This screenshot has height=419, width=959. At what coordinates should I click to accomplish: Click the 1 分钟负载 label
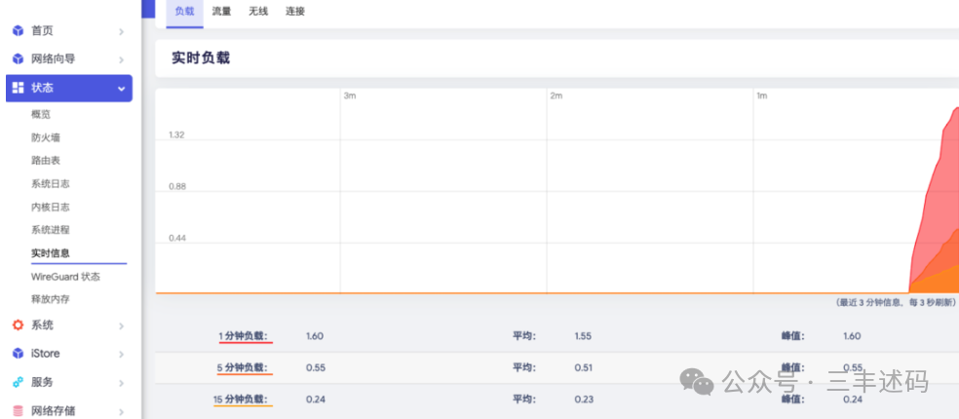tap(244, 336)
